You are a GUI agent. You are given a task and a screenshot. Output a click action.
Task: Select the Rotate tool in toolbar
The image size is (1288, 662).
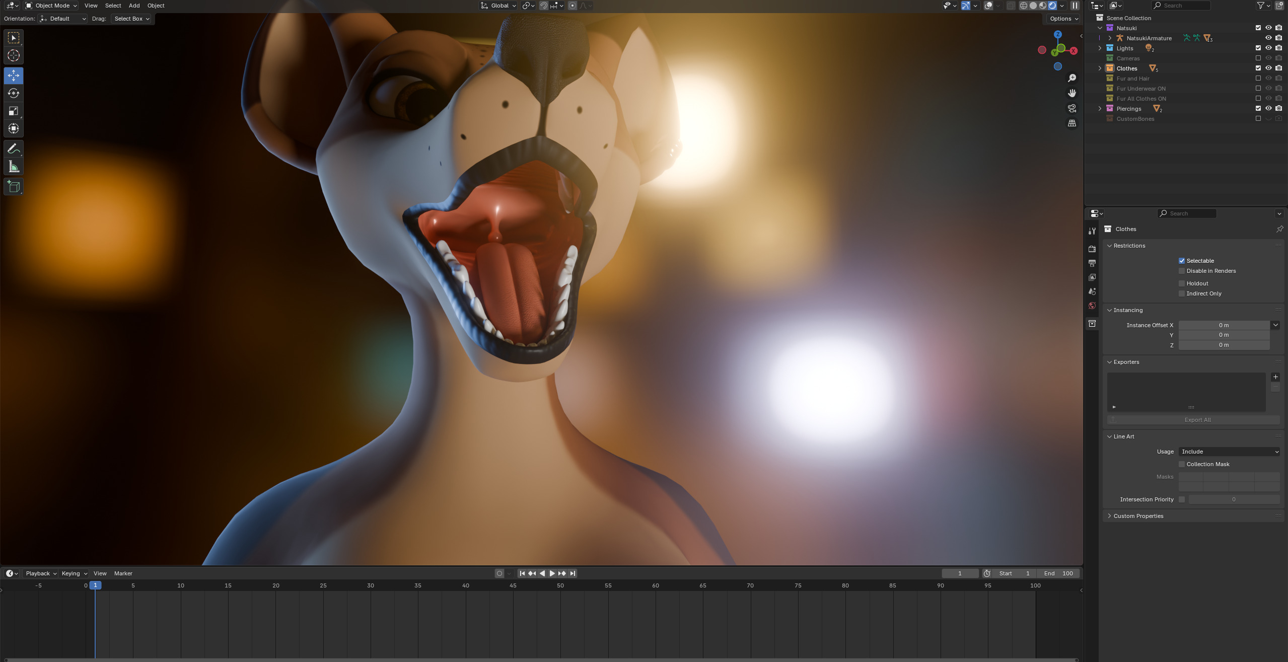coord(14,93)
